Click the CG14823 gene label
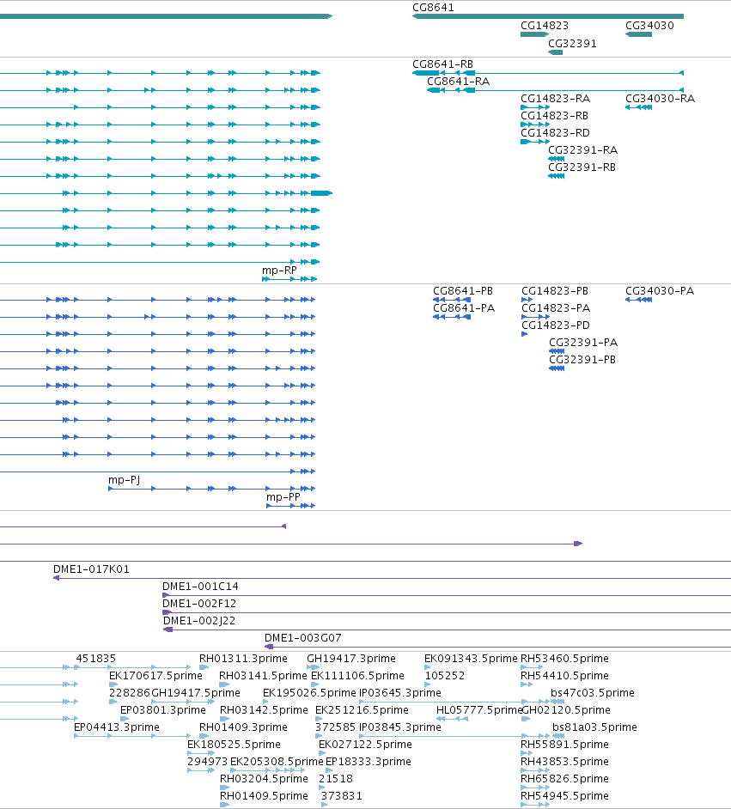This screenshot has height=809, width=731. [545, 26]
